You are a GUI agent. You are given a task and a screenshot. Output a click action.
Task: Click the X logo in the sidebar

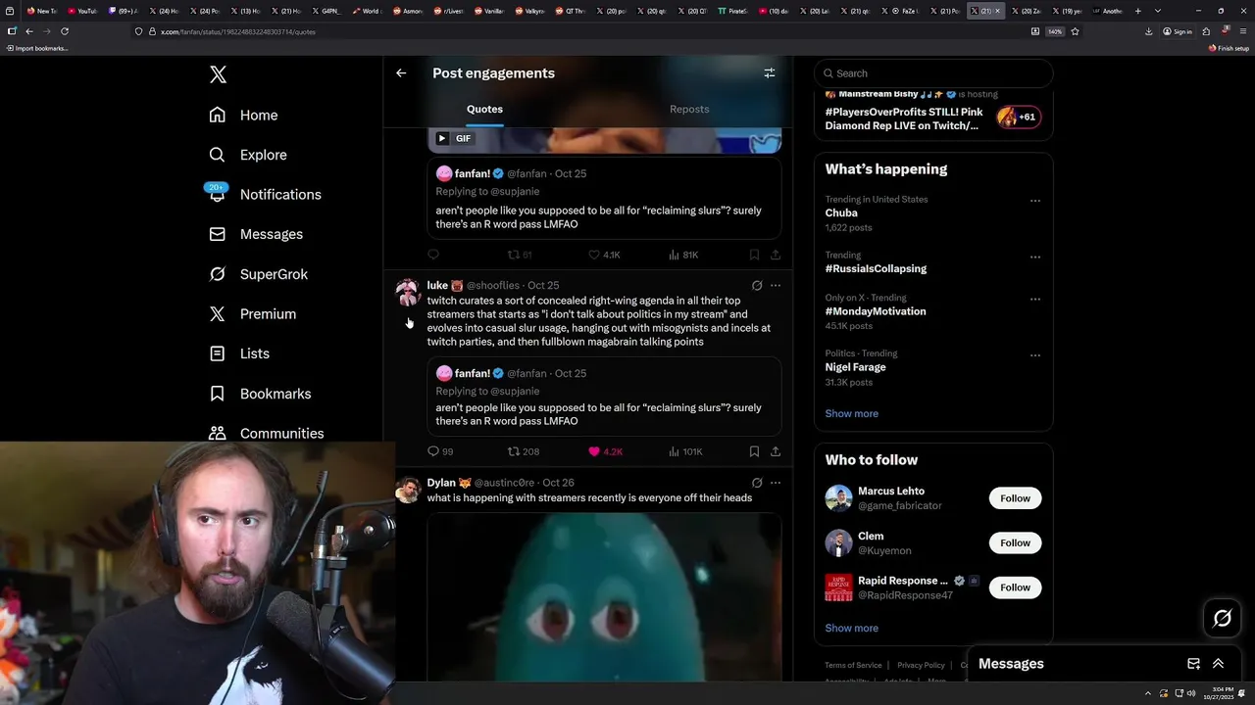tap(218, 74)
